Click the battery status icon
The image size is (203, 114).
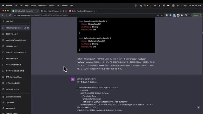point(168,5)
